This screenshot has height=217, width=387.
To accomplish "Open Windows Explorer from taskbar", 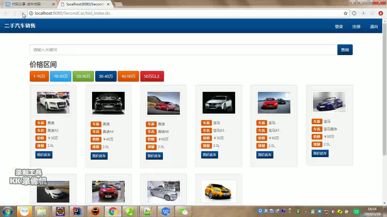I will (x=42, y=211).
